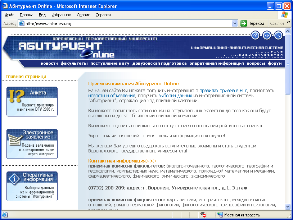The width and height of the screenshot is (293, 220).
Task: Click the Местная интрасеть status text
Action: (x=242, y=215)
